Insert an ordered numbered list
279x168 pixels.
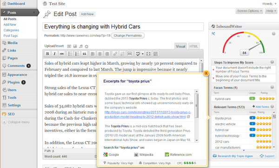pyautogui.click(x=77, y=54)
